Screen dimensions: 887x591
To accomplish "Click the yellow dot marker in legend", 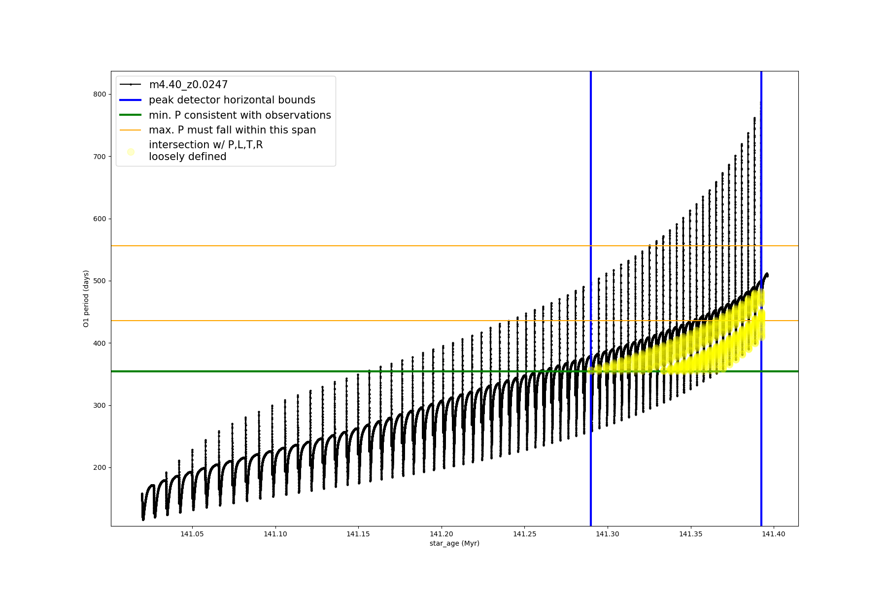I will (x=131, y=152).
